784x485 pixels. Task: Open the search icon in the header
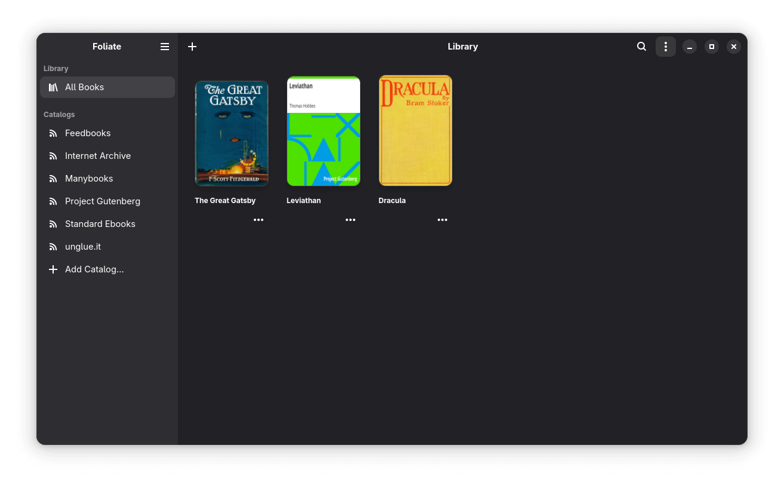[641, 47]
